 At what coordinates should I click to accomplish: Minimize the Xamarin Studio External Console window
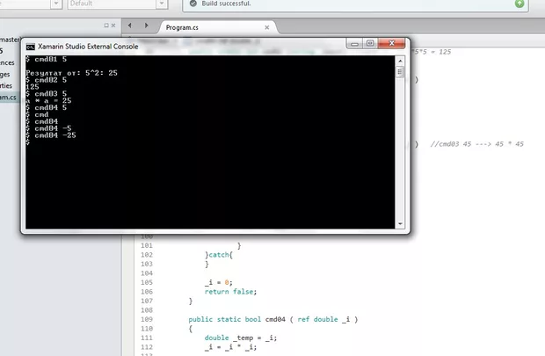354,44
